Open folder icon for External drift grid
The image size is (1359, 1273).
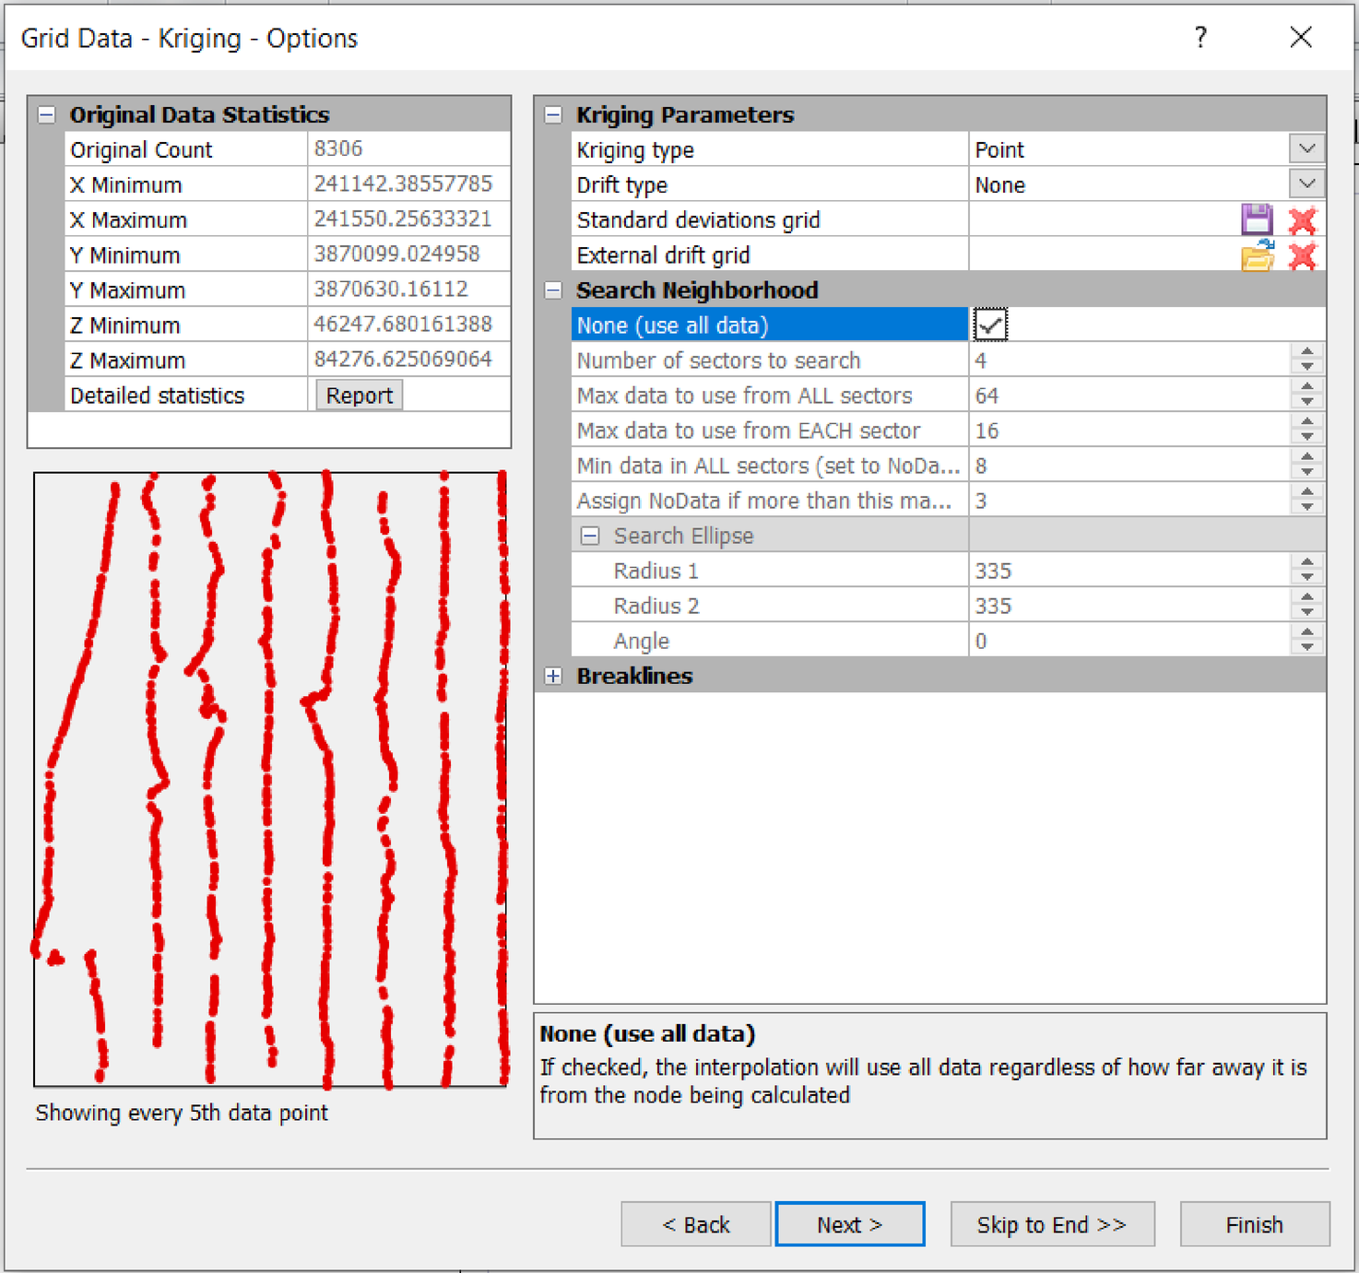pyautogui.click(x=1256, y=255)
